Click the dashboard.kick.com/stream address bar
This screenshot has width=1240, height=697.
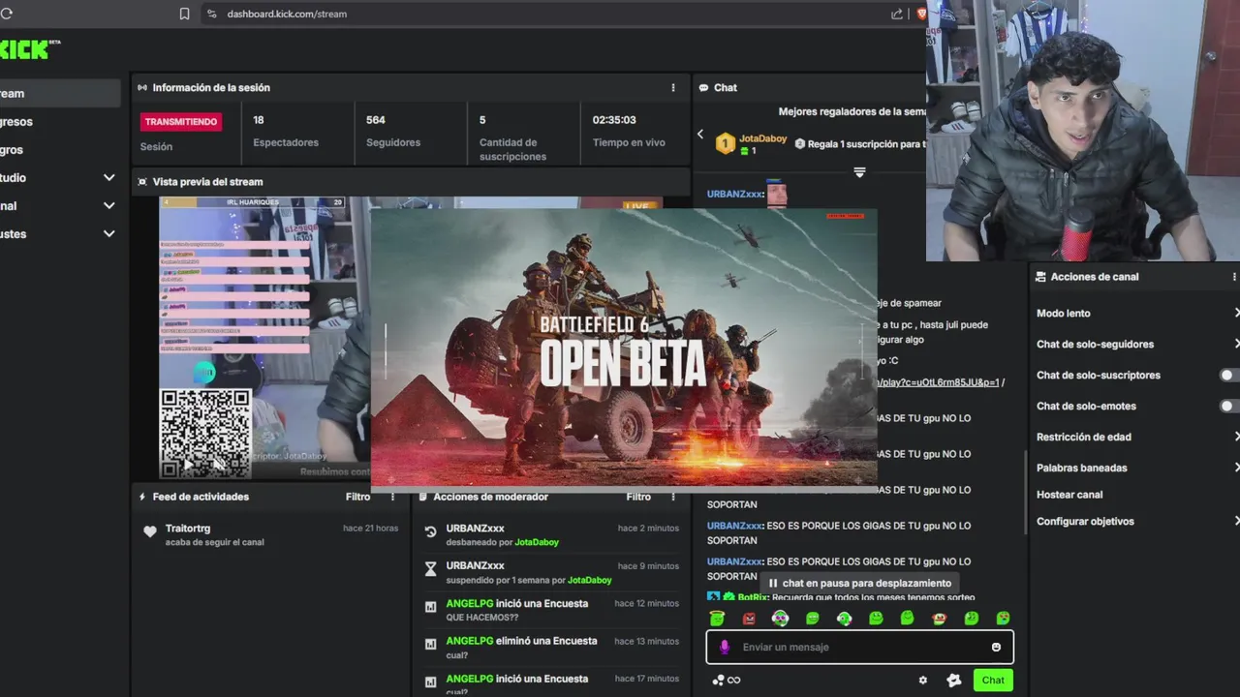547,14
